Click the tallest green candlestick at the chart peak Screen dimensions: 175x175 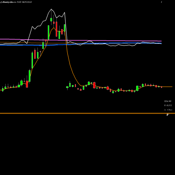point(51,20)
